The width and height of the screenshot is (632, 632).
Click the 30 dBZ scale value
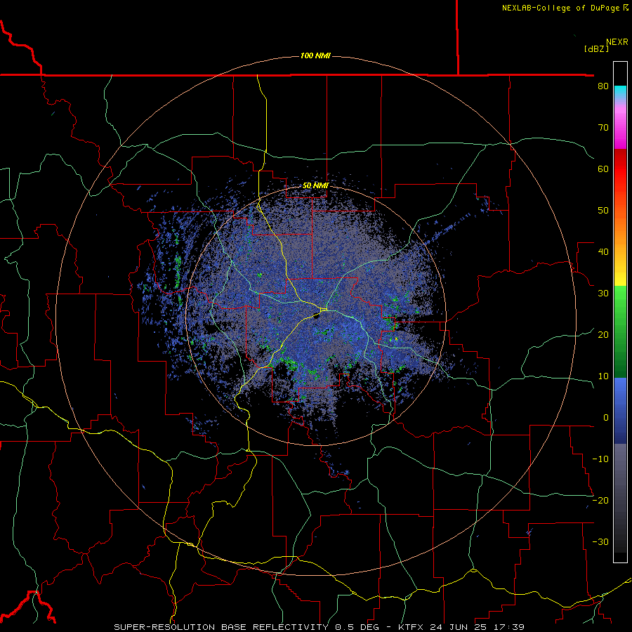point(603,294)
